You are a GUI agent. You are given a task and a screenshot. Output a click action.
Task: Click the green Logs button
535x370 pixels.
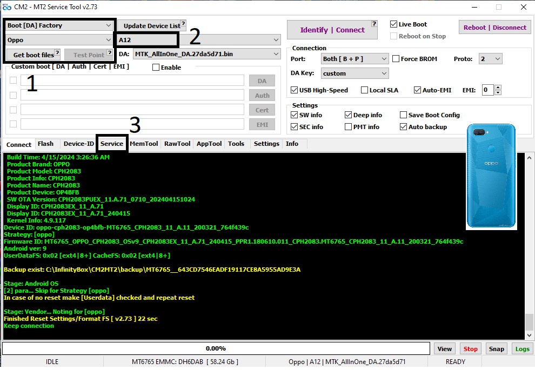click(523, 349)
